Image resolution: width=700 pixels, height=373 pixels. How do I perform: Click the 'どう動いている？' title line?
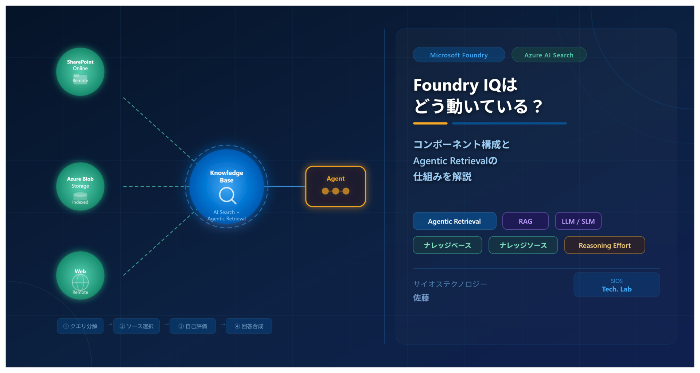point(478,106)
